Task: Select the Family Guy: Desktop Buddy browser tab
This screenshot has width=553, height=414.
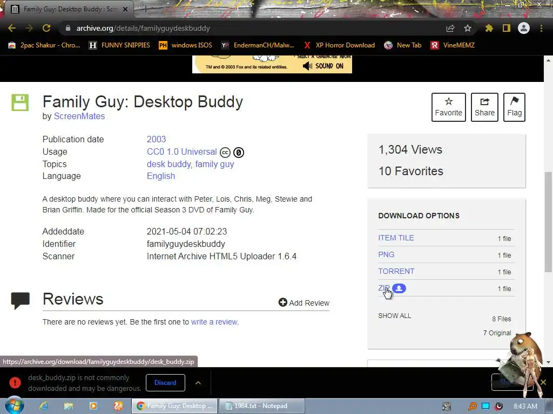Action: [69, 9]
